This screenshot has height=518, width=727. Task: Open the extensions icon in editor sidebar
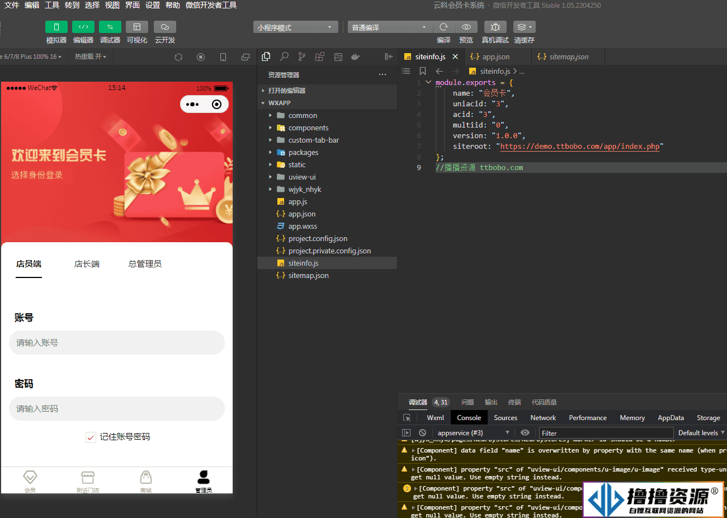click(320, 56)
